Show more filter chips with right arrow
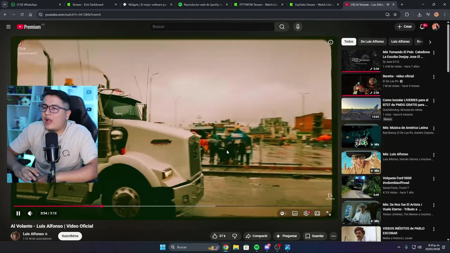This screenshot has width=450, height=253. click(430, 42)
